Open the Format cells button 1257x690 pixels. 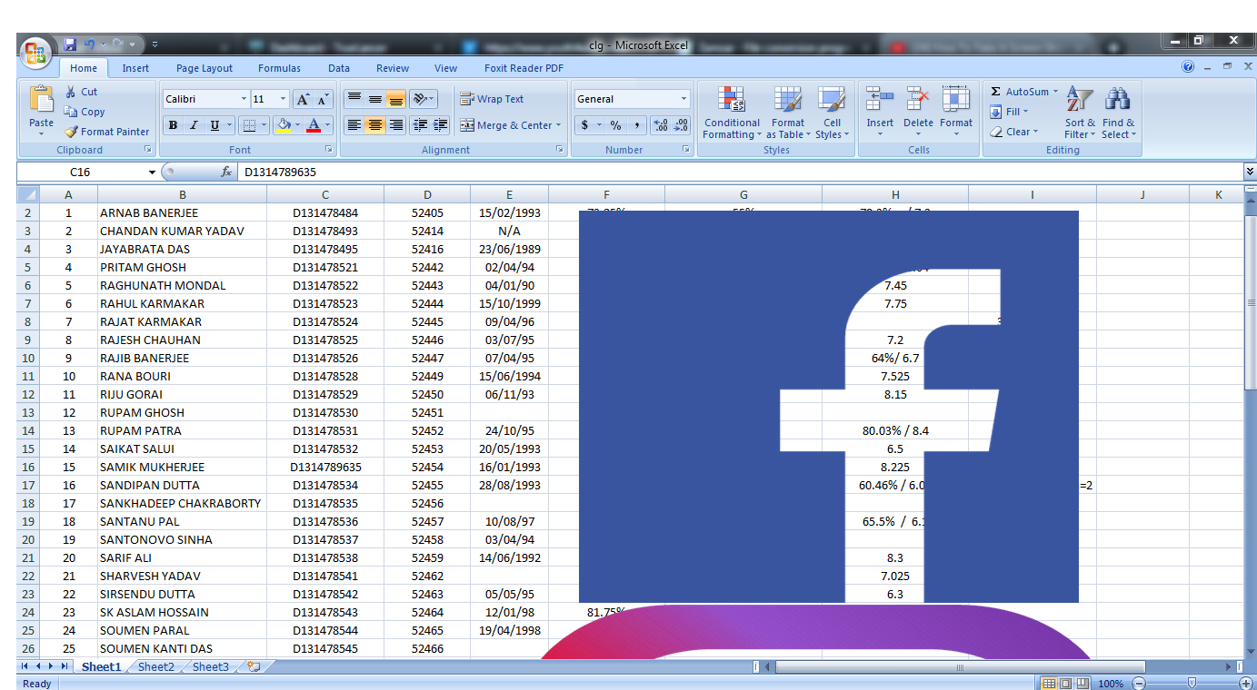(x=955, y=113)
